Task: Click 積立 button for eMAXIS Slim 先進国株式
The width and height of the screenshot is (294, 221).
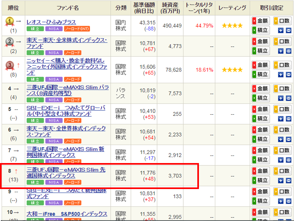Action: coord(261,180)
